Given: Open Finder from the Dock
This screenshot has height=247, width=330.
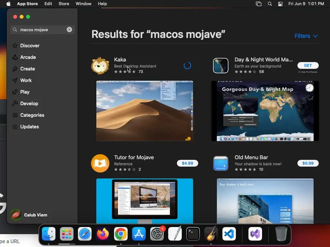Looking at the screenshot, I should (x=49, y=234).
